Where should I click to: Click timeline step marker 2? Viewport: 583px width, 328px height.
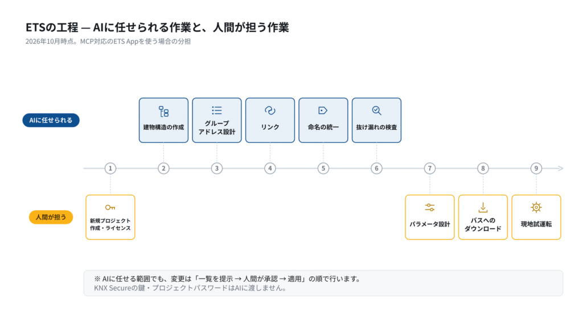(x=163, y=169)
